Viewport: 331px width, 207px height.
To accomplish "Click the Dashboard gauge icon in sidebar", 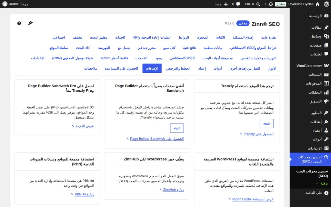I will (327, 16).
